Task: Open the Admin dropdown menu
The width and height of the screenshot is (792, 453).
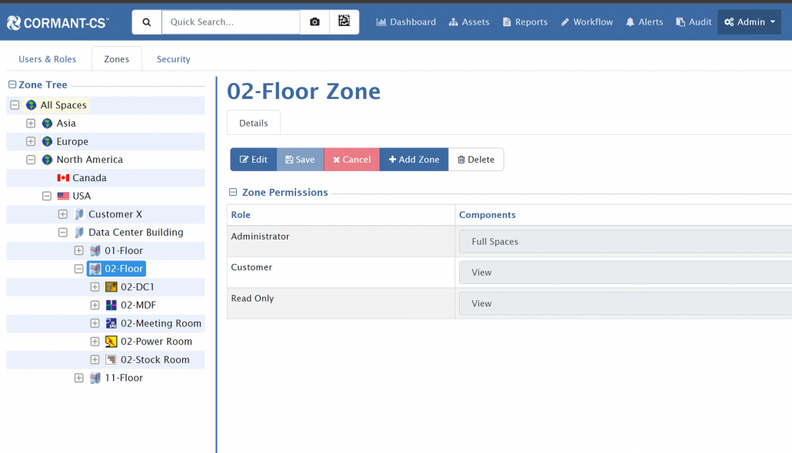Action: [749, 22]
